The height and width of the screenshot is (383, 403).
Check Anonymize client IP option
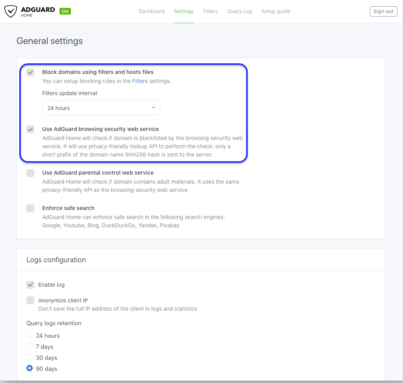point(30,300)
